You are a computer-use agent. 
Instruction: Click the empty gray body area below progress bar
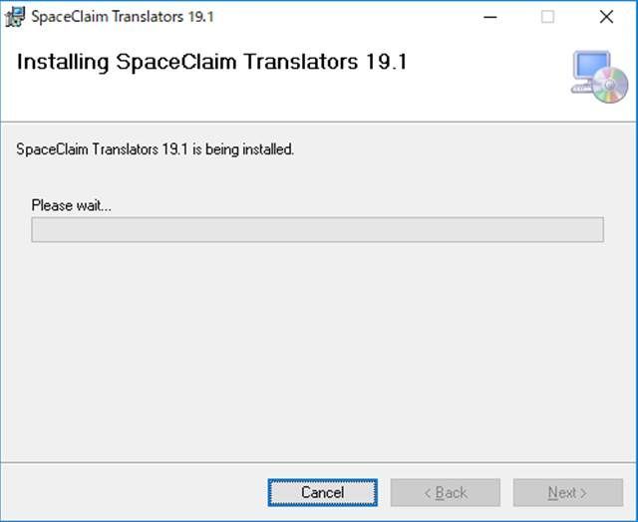pos(318,350)
